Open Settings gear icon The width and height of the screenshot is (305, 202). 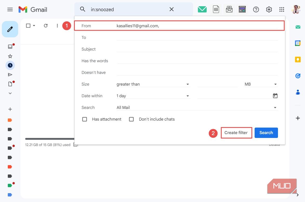(269, 9)
